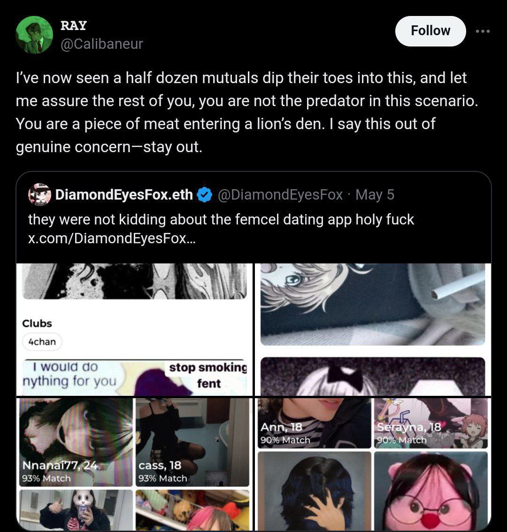Image resolution: width=507 pixels, height=532 pixels.
Task: Open the dark blue hair photo thumbnail
Action: click(315, 490)
